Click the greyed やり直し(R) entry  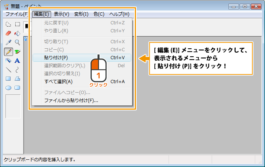[82, 31]
